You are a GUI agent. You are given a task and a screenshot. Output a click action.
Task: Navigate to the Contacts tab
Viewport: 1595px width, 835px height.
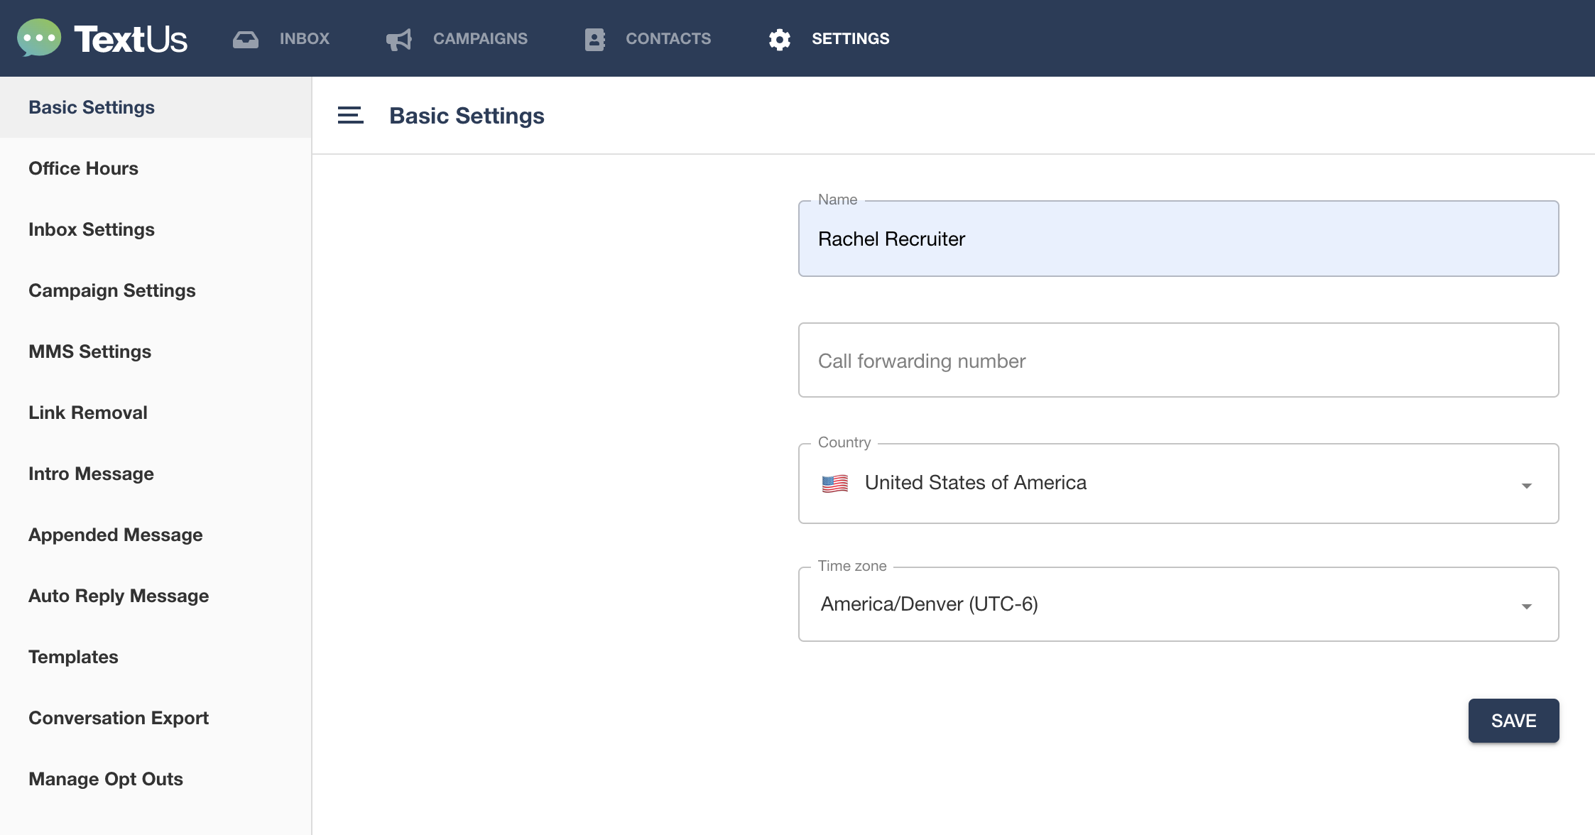pos(668,39)
